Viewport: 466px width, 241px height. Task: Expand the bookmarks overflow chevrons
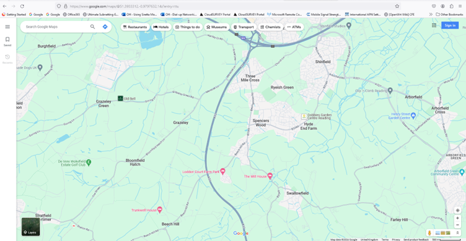click(x=431, y=14)
